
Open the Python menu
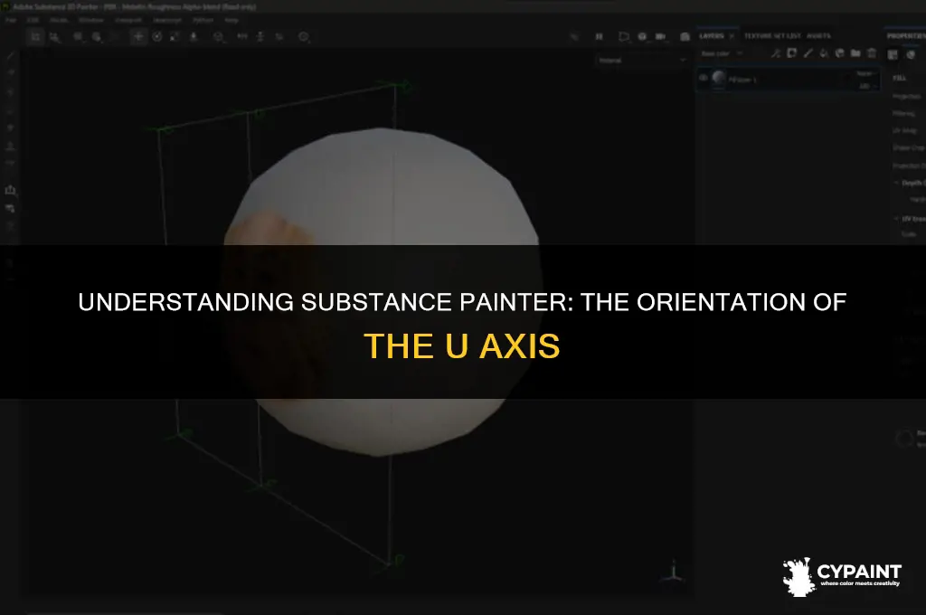tap(203, 20)
